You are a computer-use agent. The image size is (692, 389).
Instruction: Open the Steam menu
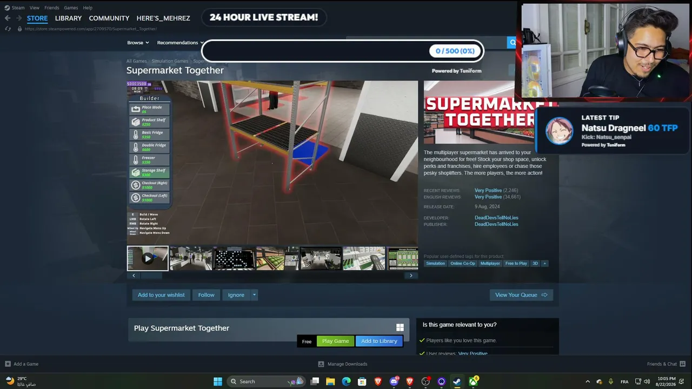click(x=15, y=8)
